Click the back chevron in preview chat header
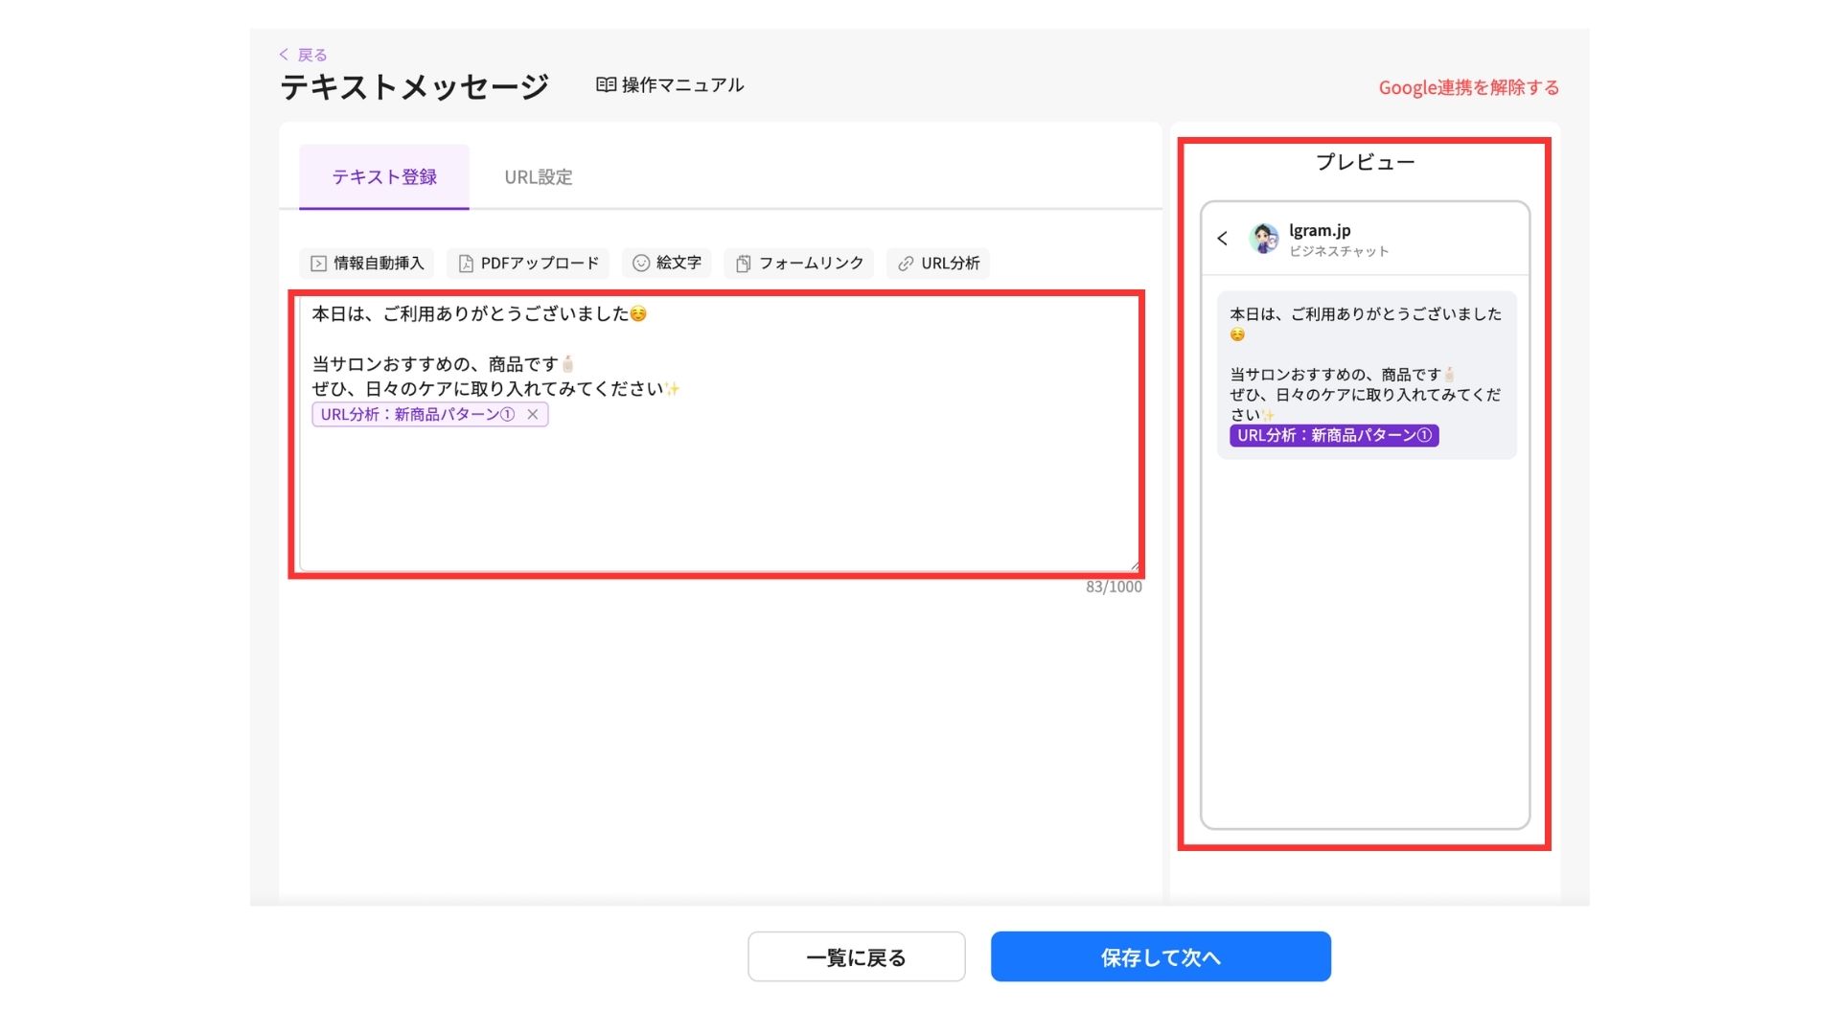The height and width of the screenshot is (1035, 1840). point(1223,239)
